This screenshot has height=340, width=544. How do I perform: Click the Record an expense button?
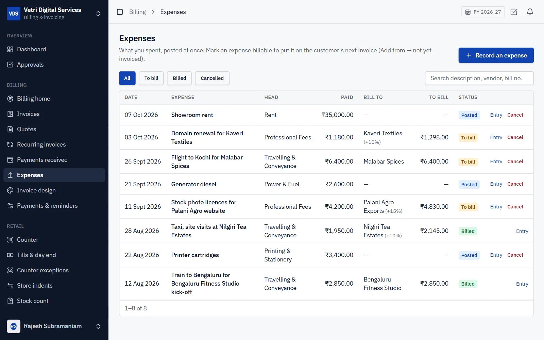point(496,55)
